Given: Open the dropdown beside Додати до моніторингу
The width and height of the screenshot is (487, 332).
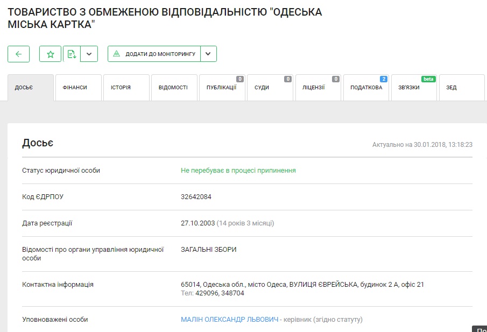Looking at the screenshot, I should point(209,54).
